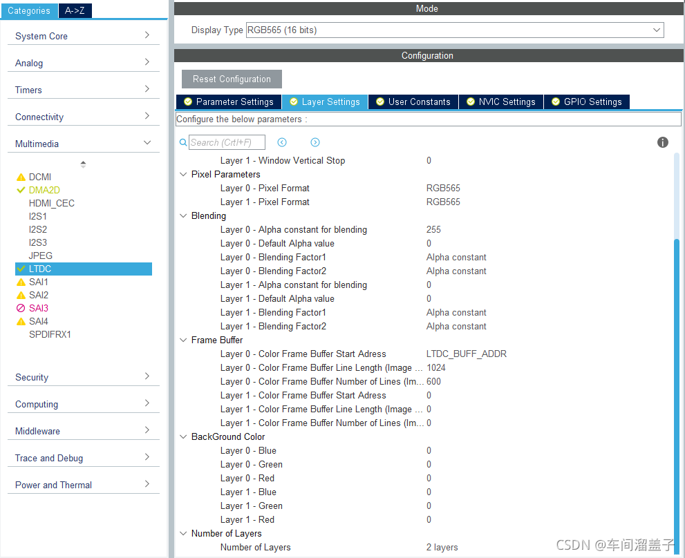Click the SAI2 warning icon

(21, 295)
